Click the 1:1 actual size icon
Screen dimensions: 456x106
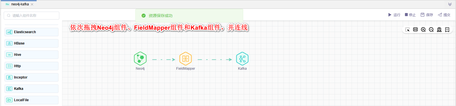coord(415,29)
